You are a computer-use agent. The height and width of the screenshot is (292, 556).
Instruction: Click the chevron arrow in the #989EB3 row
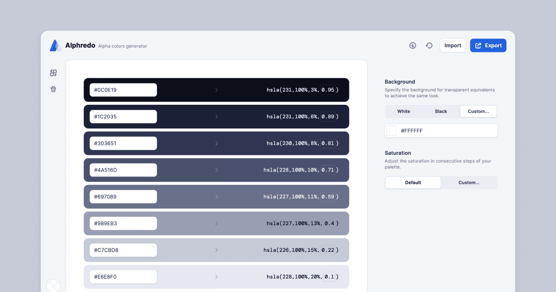click(x=216, y=223)
